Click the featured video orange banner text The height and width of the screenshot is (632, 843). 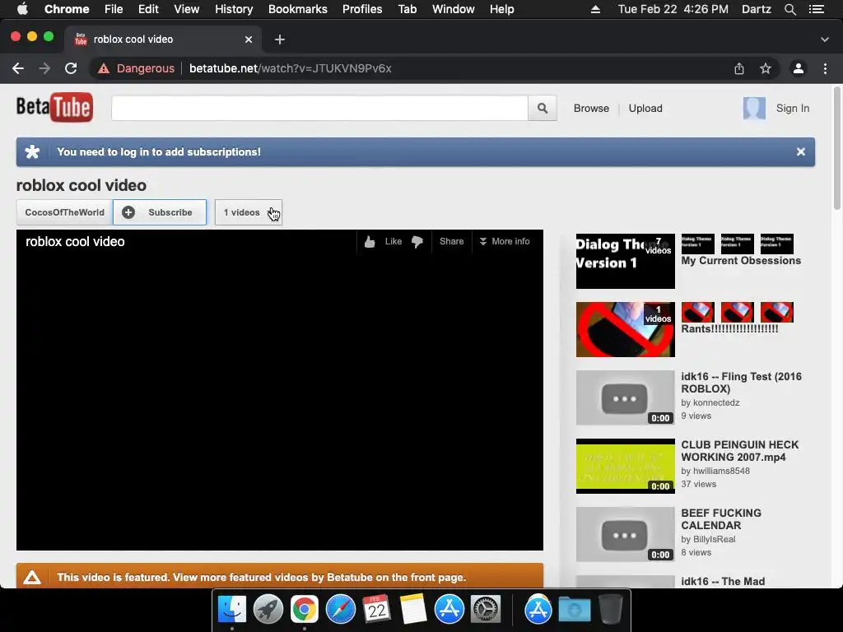coord(261,577)
